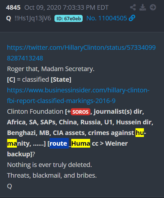This screenshot has width=164, height=198.
Task: Click the Q signature at post bottom
Action: click(x=9, y=186)
